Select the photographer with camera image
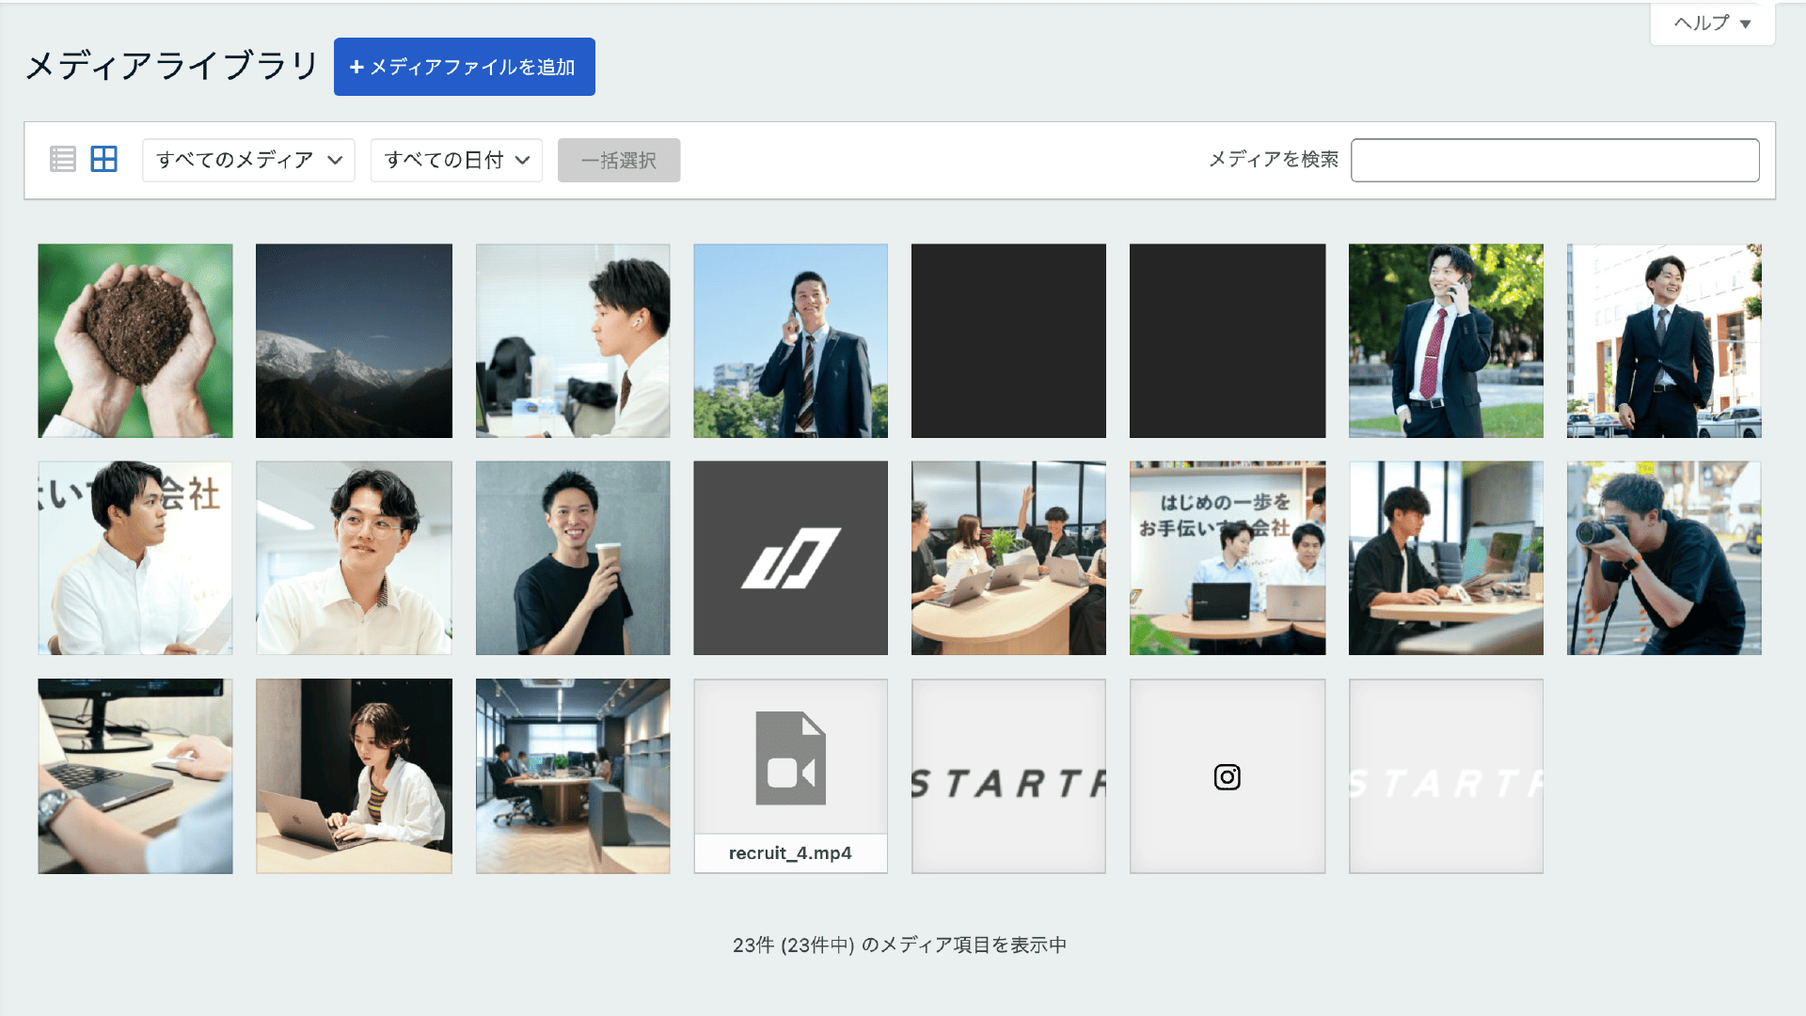This screenshot has width=1806, height=1016. click(x=1663, y=558)
